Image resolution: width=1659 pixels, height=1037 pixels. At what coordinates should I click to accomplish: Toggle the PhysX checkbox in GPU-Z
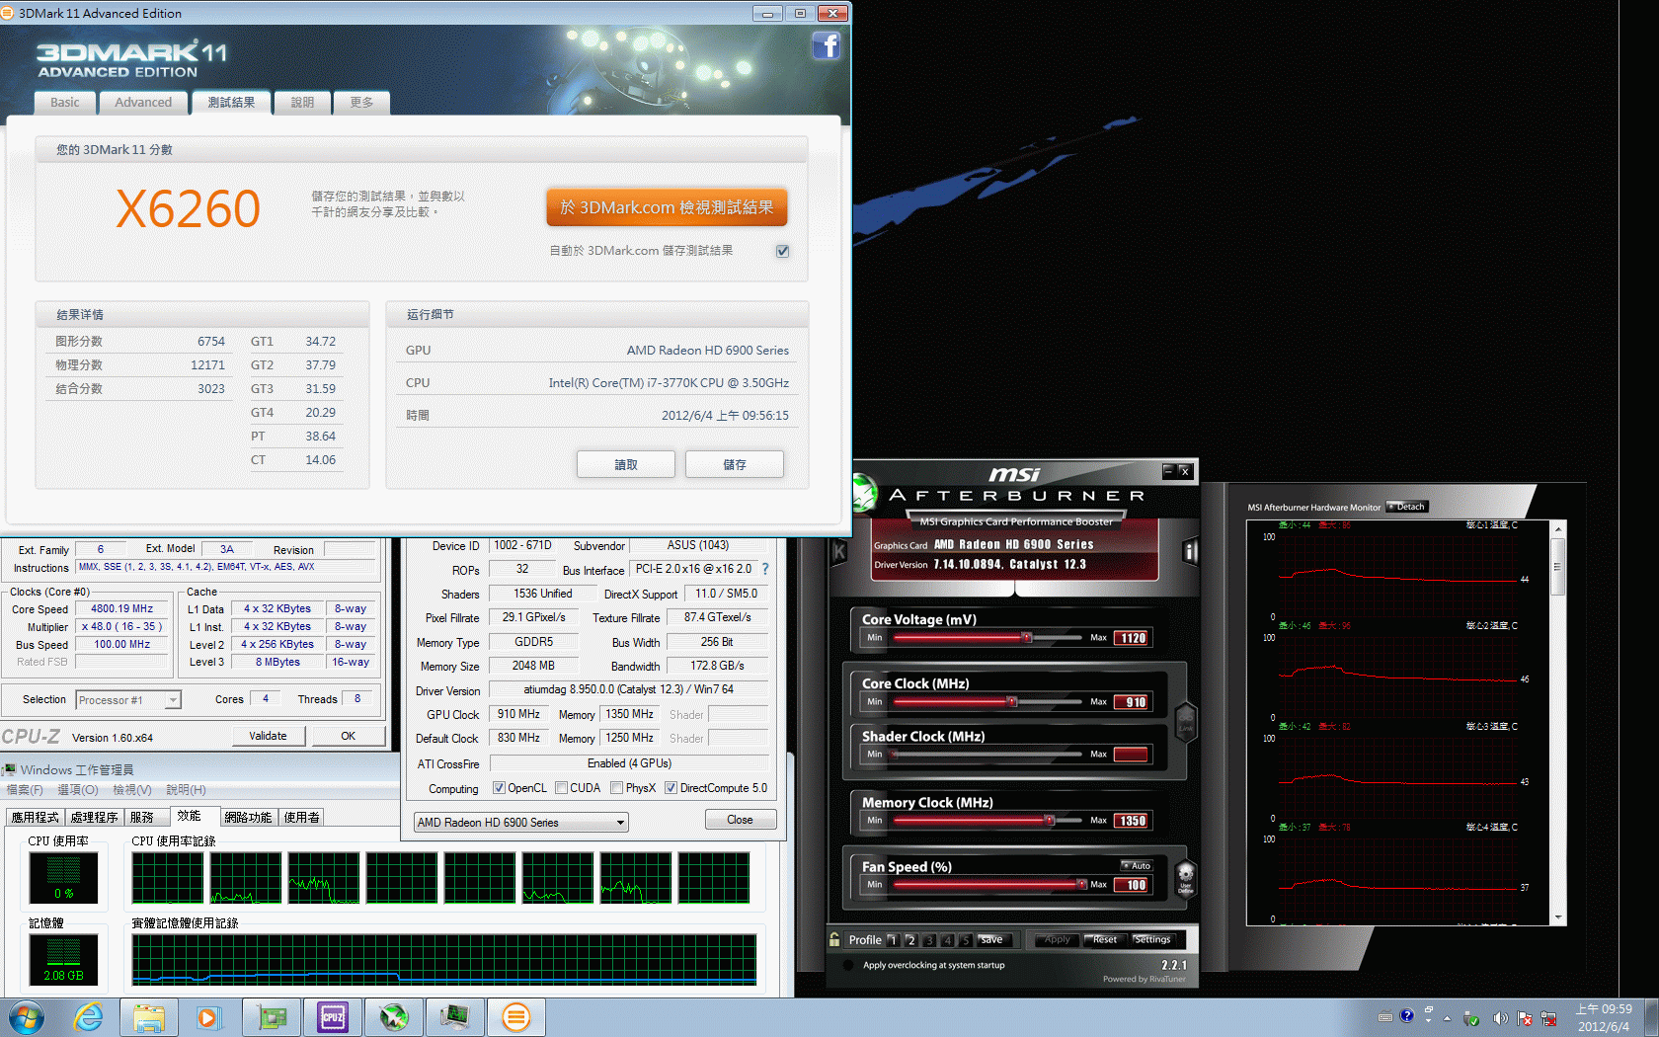pyautogui.click(x=616, y=788)
